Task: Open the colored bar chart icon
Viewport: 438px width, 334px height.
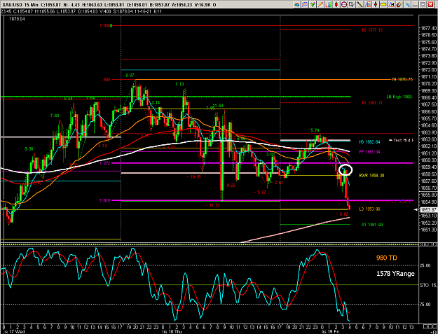Action: click(x=328, y=4)
